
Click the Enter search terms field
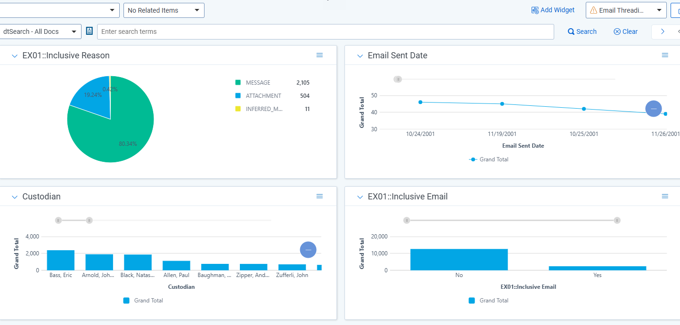(326, 32)
